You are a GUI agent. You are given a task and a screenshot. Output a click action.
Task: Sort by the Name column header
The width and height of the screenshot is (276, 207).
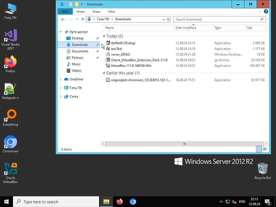138,28
